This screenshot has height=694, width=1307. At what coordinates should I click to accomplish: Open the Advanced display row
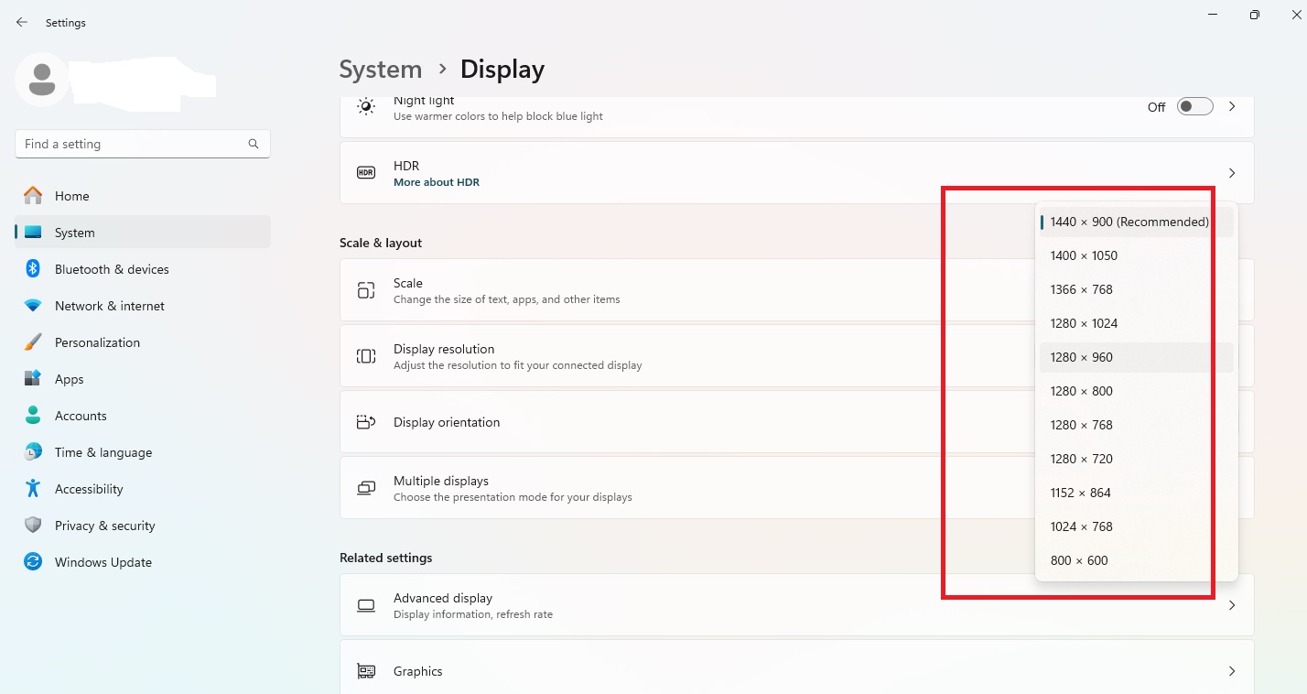coord(796,605)
